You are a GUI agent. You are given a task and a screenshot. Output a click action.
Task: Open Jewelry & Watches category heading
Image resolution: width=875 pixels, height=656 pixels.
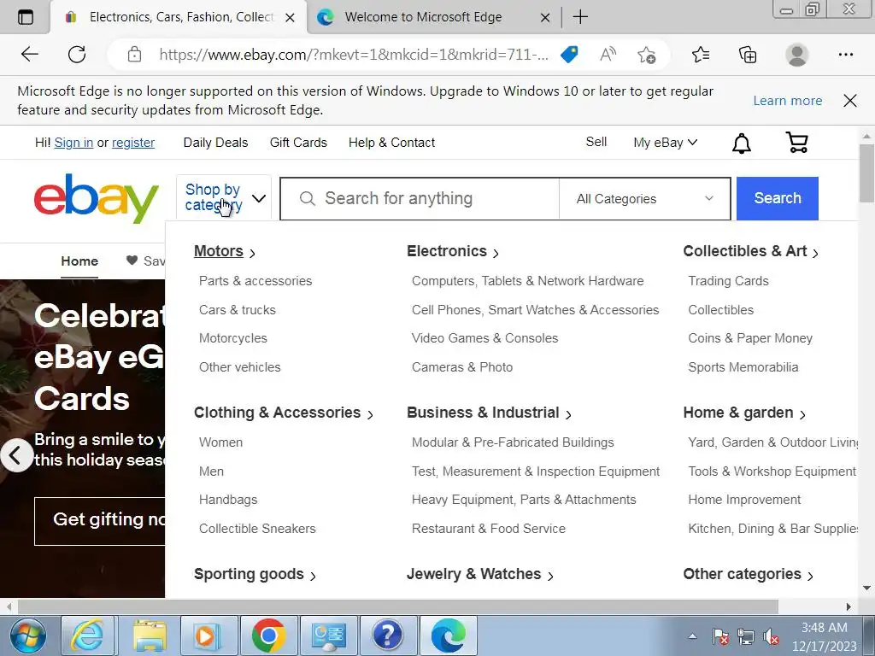point(473,574)
